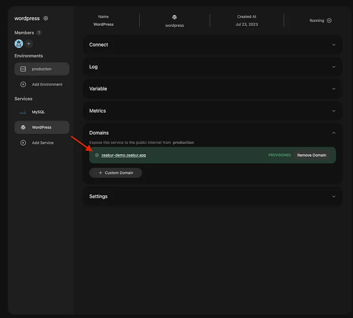Expand the Variable section
This screenshot has width=353, height=318.
point(333,89)
